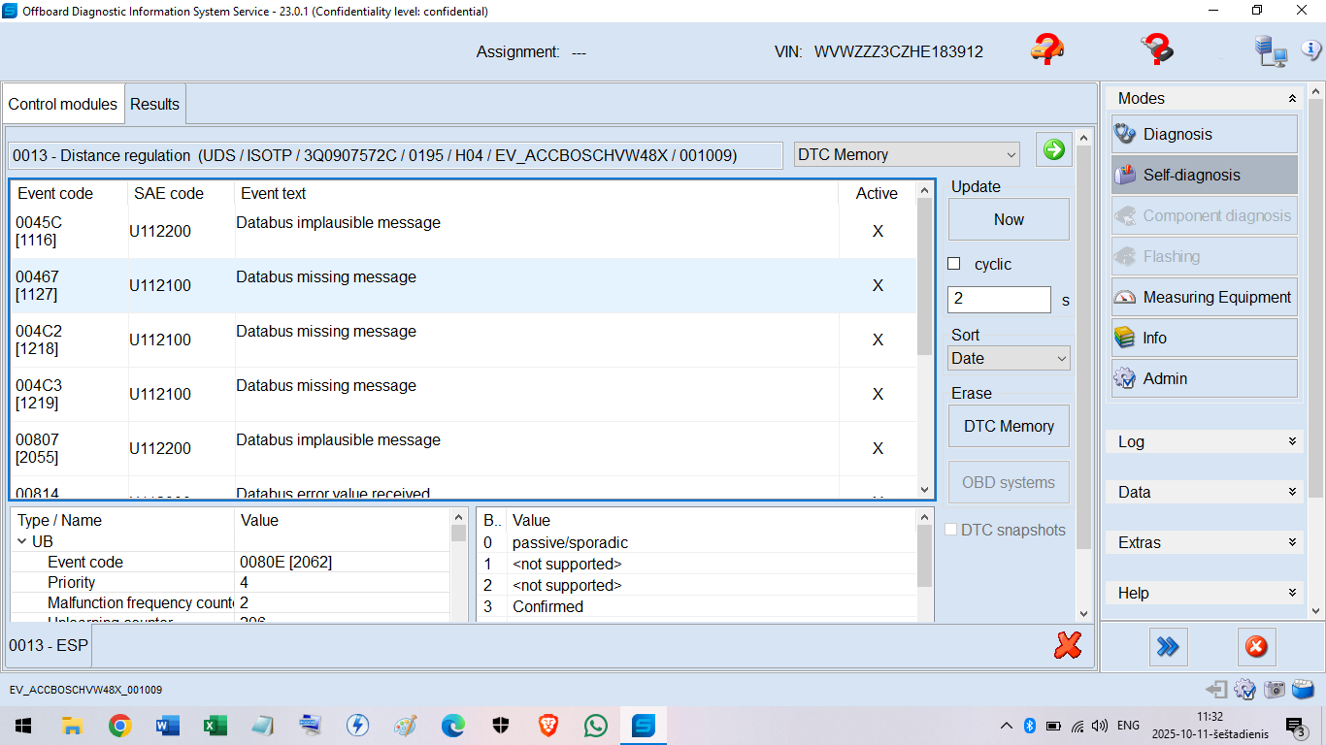Open the network connection status icon
The height and width of the screenshot is (745, 1326).
[x=1269, y=51]
